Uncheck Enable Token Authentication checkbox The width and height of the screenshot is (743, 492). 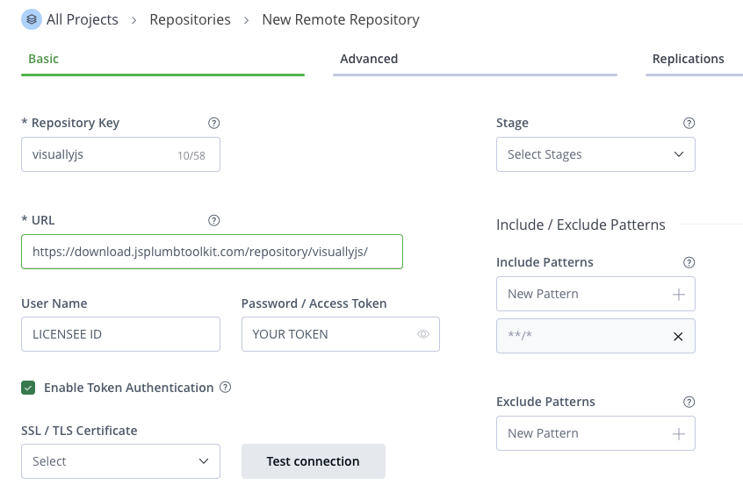(x=28, y=388)
